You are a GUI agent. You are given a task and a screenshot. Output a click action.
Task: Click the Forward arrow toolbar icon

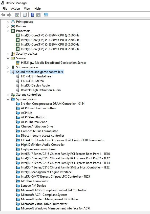[x=9, y=15]
